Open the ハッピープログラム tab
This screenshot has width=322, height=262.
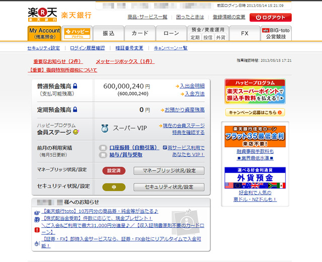[x=77, y=34]
